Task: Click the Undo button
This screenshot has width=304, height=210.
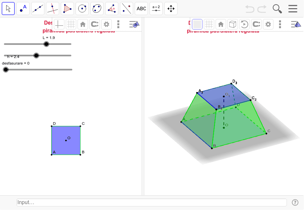Action: tap(249, 9)
